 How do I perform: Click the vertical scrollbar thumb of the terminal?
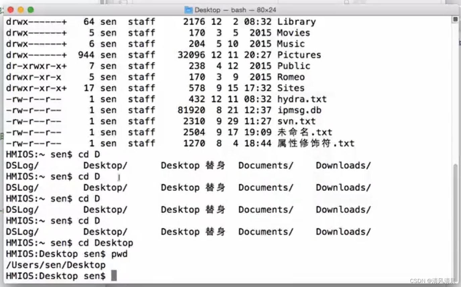pos(456,219)
